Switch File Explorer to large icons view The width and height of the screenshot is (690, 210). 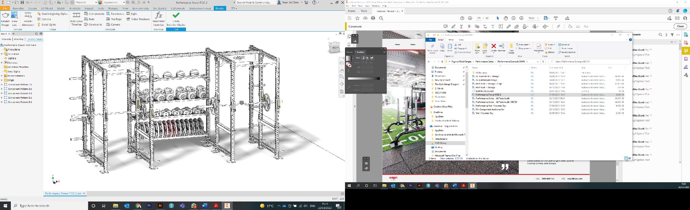point(630,158)
